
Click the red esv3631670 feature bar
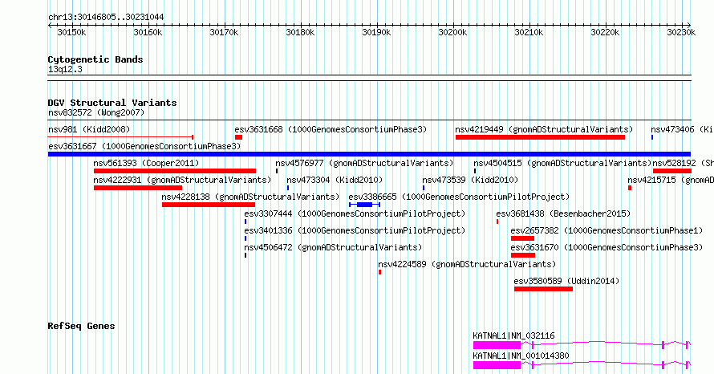[x=523, y=255]
